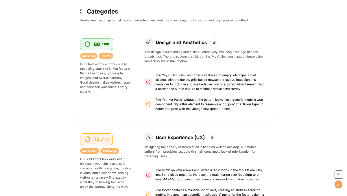Click the 88 / 100 score badge
Image resolution: width=347 pixels, height=196 pixels.
[97, 44]
